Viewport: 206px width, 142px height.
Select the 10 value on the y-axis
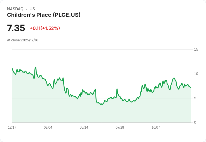(x=196, y=74)
